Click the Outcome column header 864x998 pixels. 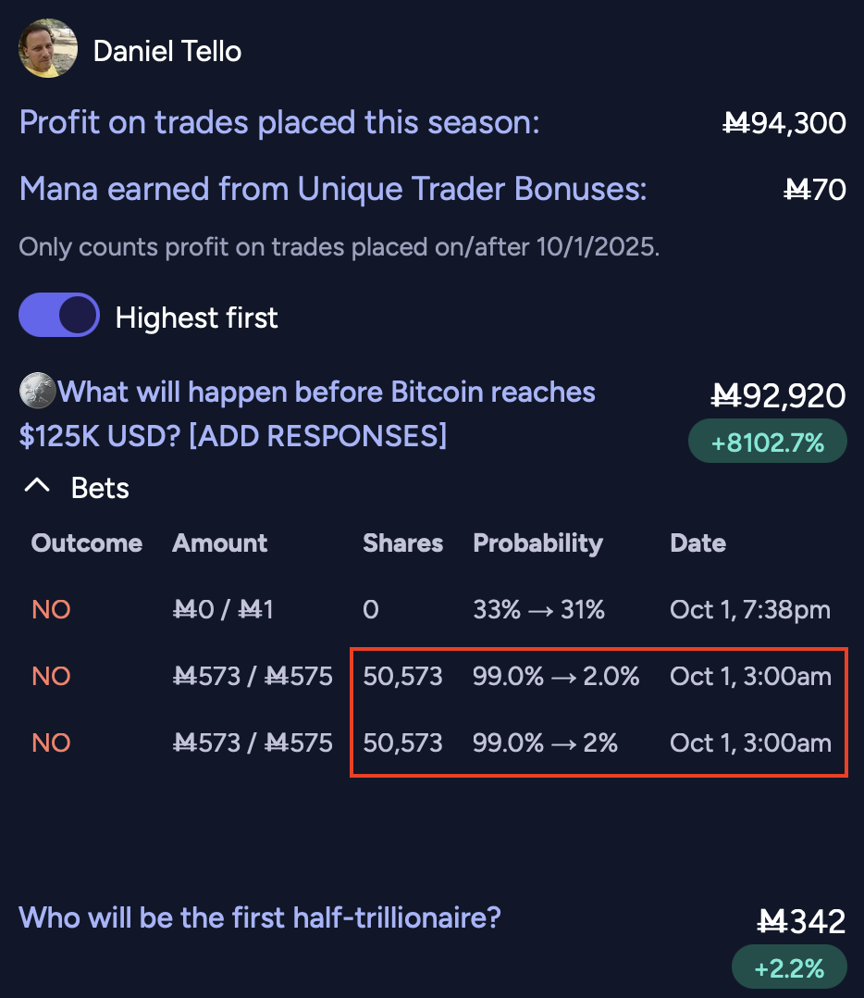[x=87, y=543]
